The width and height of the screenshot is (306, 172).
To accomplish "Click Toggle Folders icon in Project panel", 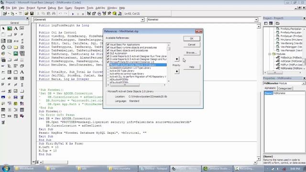I will 277,23.
